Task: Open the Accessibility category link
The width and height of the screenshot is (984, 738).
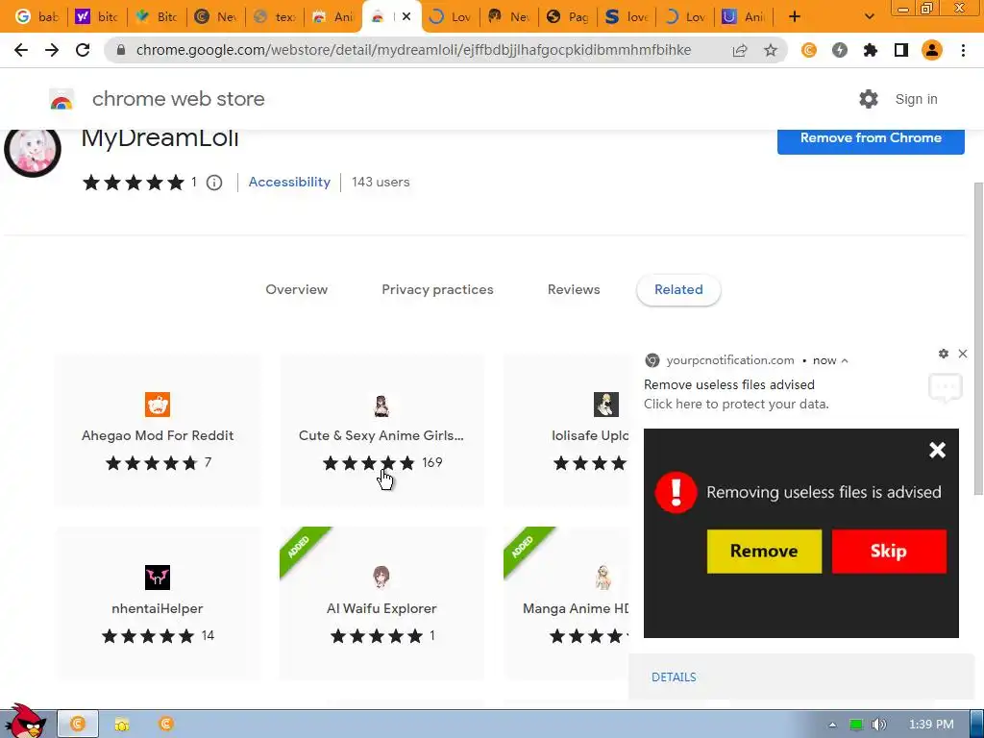Action: tap(289, 182)
